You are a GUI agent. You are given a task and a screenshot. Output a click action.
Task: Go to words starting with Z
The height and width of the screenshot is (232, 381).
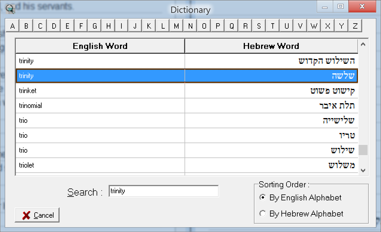355,26
